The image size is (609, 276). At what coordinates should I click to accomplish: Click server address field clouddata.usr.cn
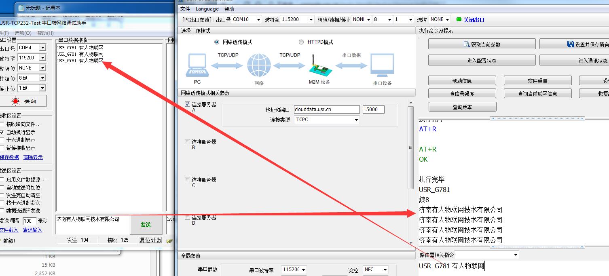pos(327,110)
